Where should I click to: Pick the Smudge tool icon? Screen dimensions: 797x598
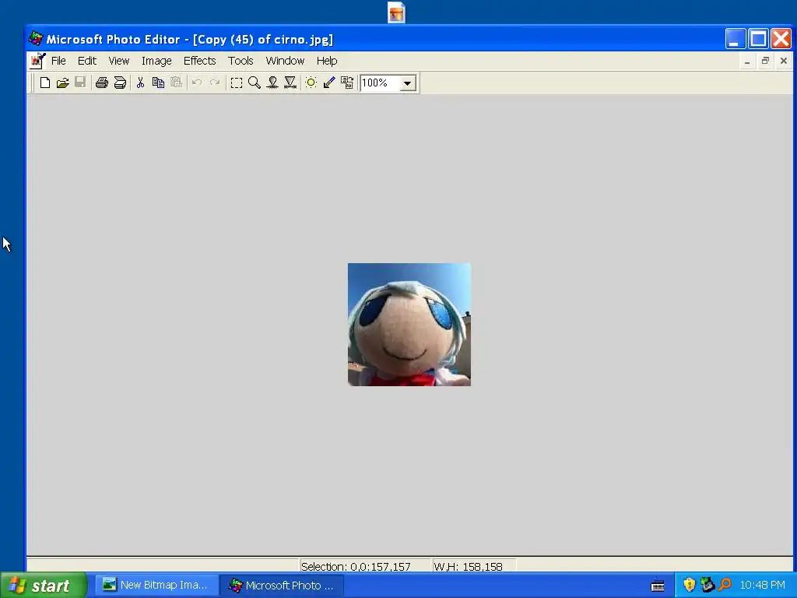(x=272, y=83)
